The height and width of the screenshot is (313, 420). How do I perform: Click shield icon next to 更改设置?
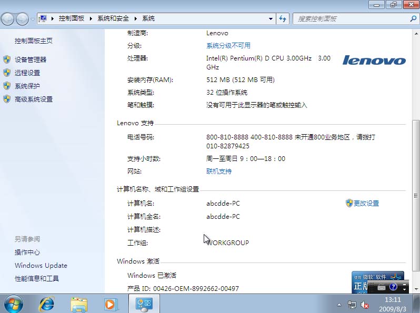point(349,203)
